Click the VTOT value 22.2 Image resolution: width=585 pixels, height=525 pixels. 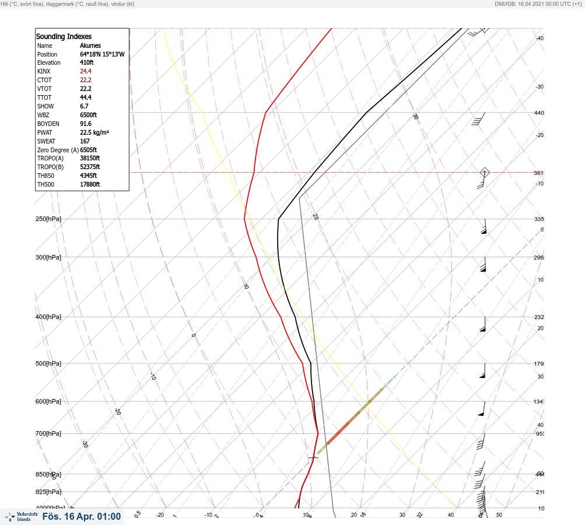pos(85,89)
